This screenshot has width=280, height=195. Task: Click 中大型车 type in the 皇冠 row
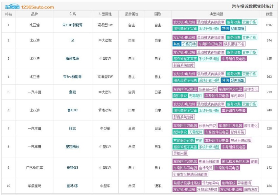point(105,92)
